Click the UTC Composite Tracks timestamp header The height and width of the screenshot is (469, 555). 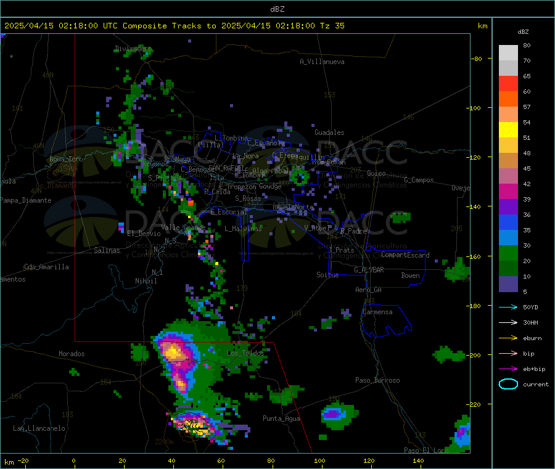point(174,26)
